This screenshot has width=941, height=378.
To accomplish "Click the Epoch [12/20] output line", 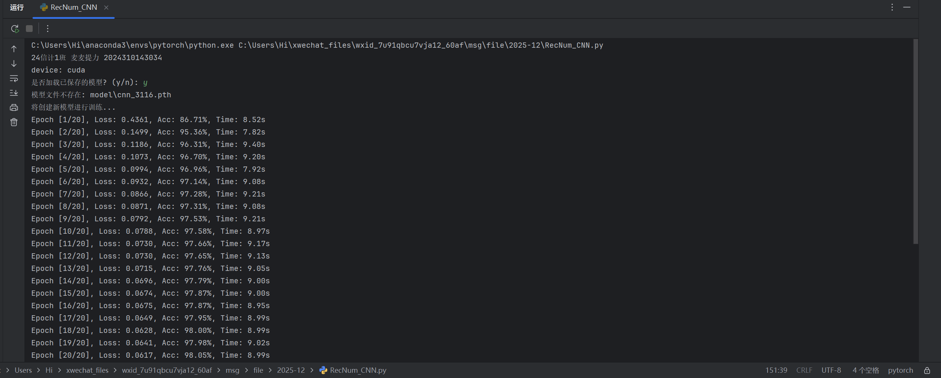I will coord(151,256).
